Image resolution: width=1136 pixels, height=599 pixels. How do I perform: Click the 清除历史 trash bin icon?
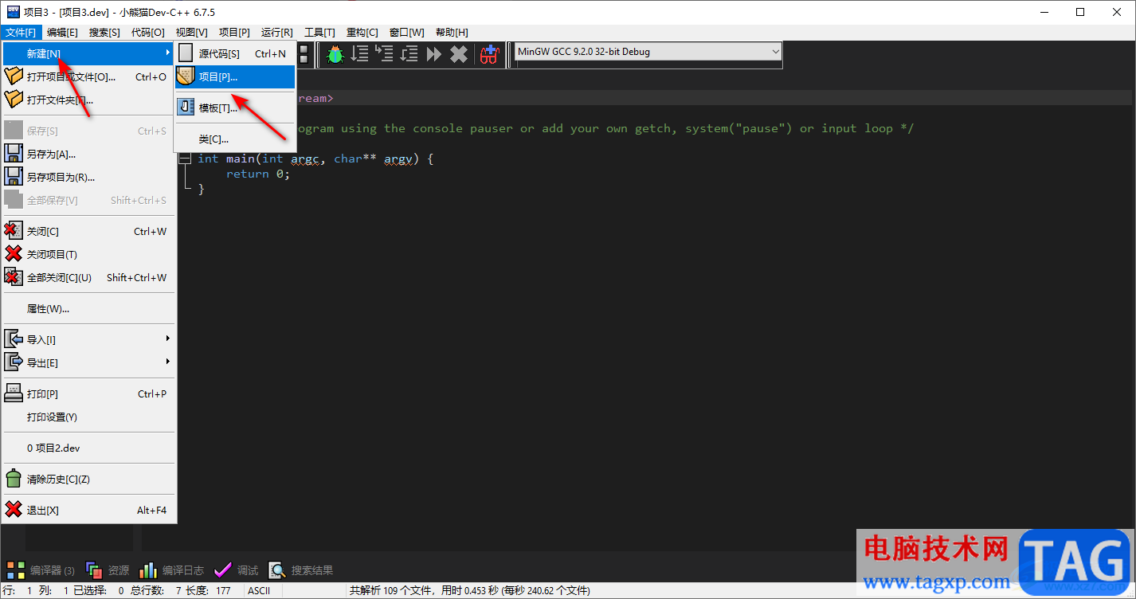click(14, 479)
